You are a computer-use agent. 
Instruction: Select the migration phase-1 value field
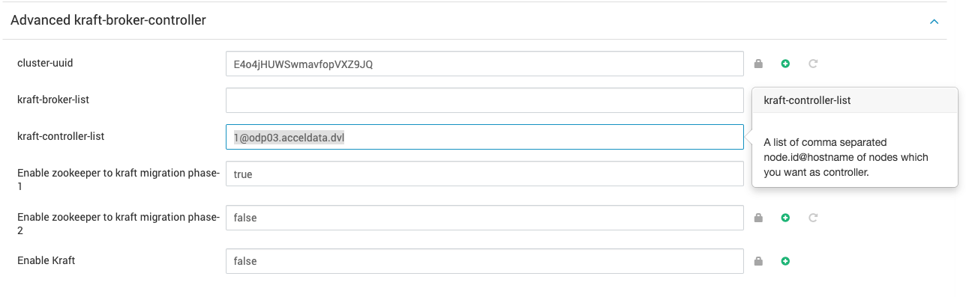[484, 174]
